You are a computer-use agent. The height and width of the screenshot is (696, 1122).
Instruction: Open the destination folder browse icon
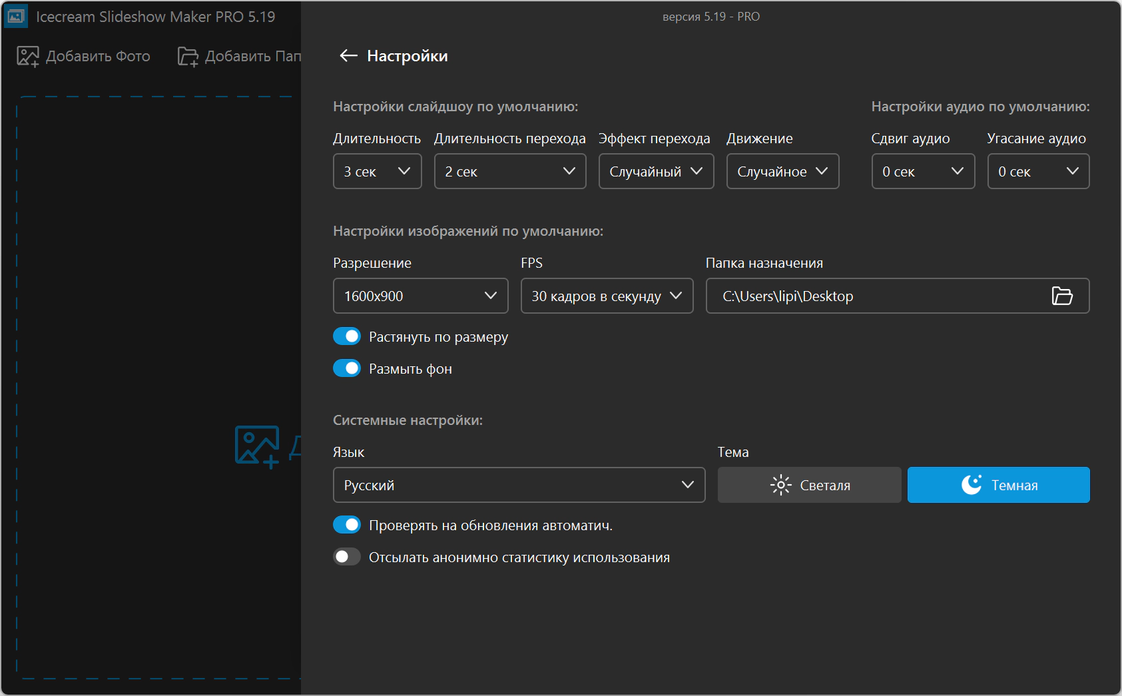1061,296
